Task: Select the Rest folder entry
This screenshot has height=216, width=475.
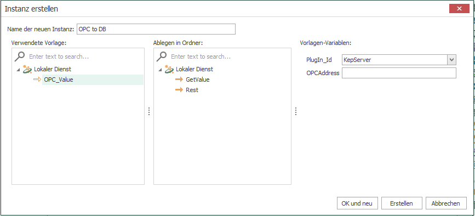Action: [x=192, y=90]
